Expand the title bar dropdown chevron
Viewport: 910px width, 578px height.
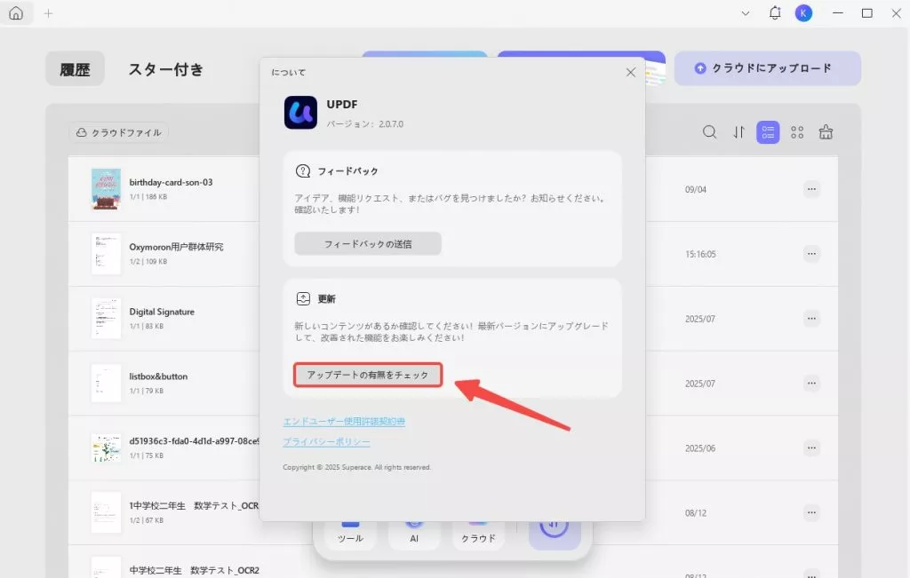(x=746, y=12)
